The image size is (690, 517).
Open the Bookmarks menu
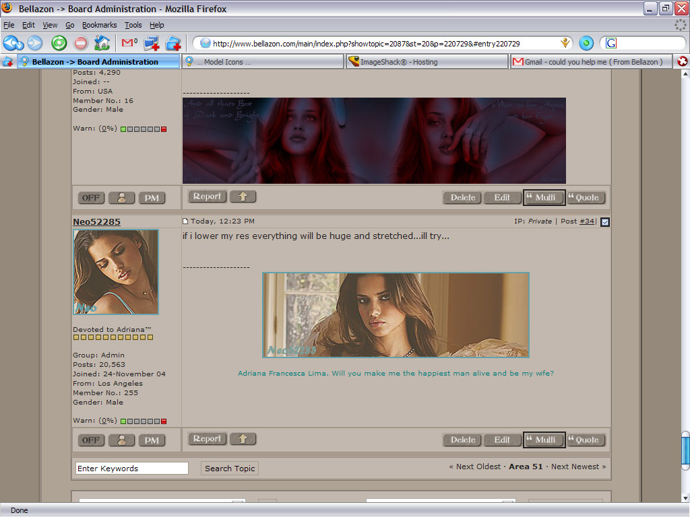tap(99, 25)
